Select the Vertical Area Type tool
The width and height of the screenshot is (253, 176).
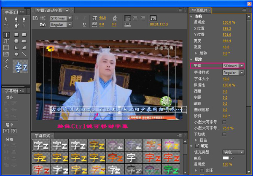[6, 54]
